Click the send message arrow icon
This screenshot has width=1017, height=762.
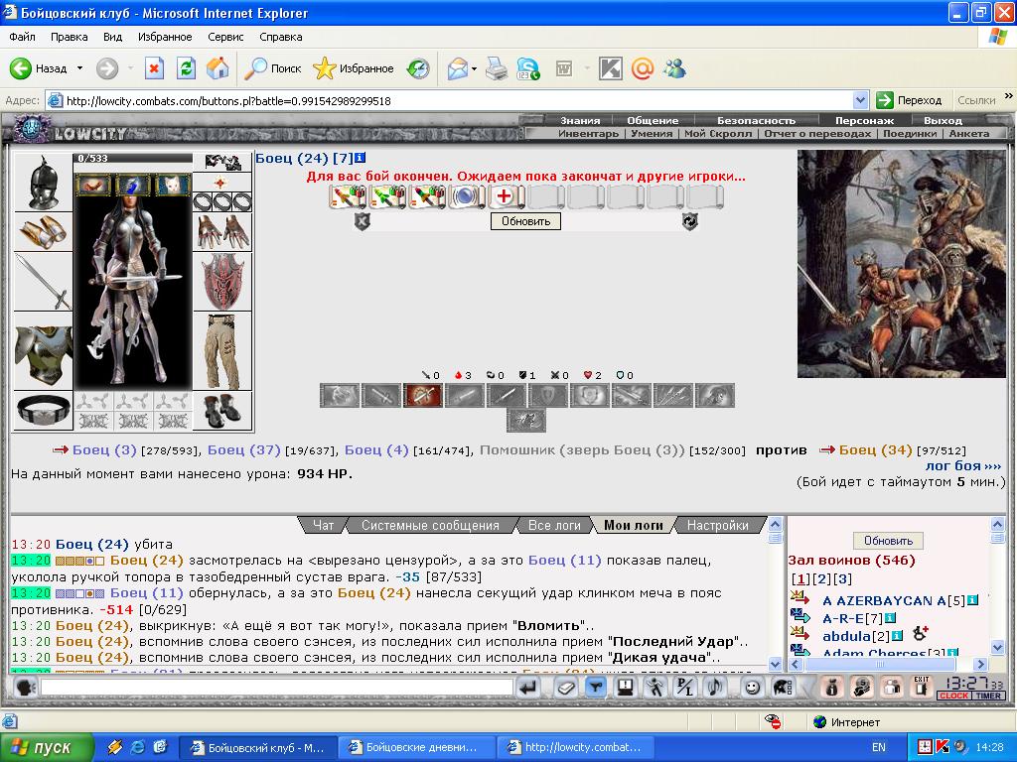click(528, 687)
